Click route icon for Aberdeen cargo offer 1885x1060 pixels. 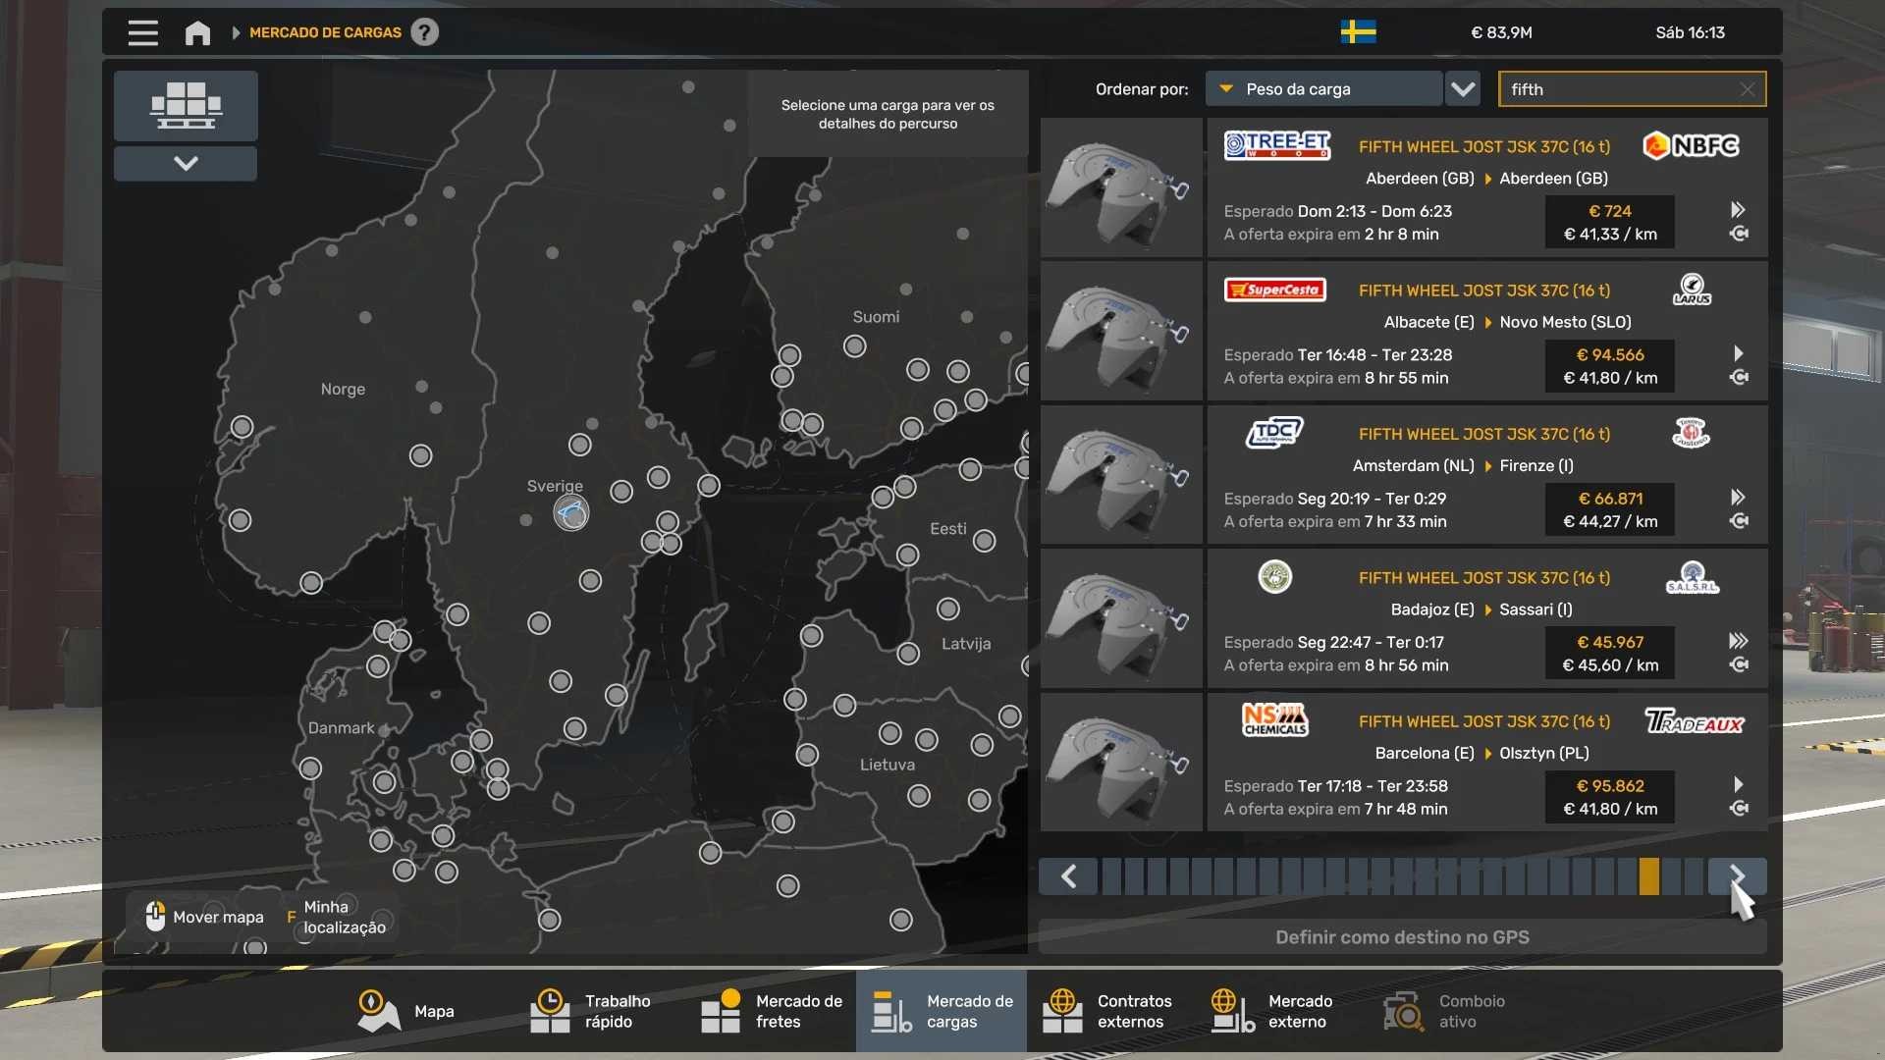(x=1739, y=234)
